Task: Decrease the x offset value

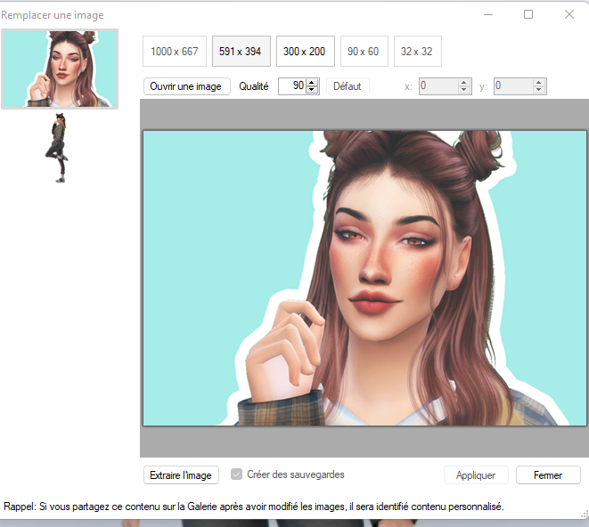Action: 464,90
